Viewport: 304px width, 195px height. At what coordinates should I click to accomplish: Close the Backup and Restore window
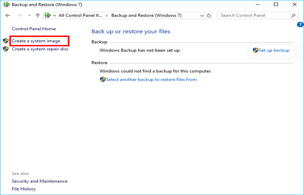coord(294,4)
